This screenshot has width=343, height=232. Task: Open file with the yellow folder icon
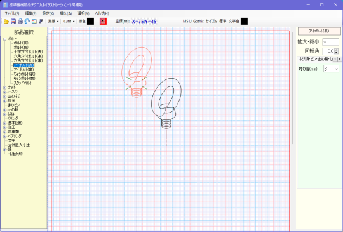click(6, 21)
